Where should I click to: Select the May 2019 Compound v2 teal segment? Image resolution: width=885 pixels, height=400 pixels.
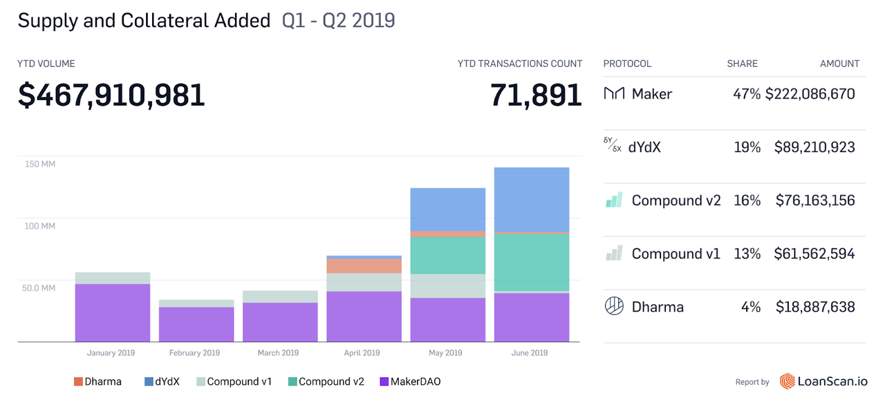tap(448, 256)
